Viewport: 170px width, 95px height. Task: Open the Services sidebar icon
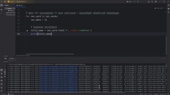(2, 80)
